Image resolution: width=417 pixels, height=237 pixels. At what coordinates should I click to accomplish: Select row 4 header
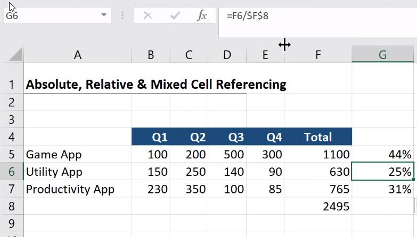point(12,137)
